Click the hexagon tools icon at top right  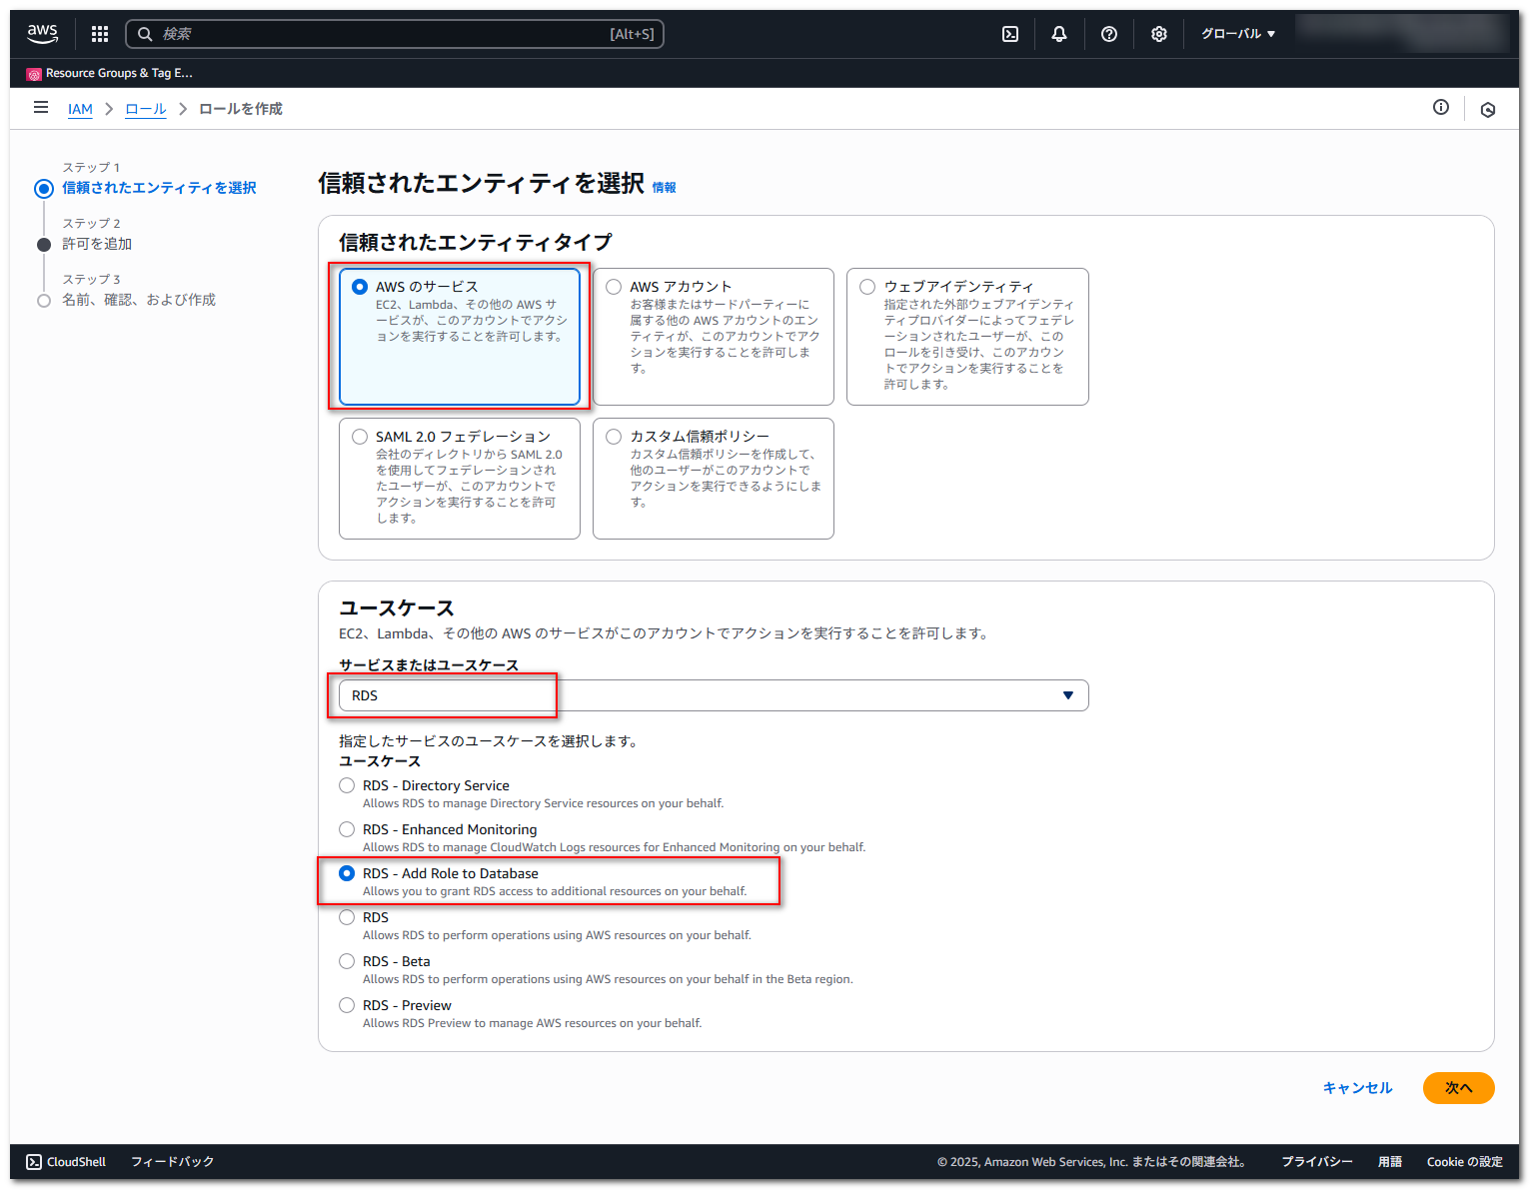pyautogui.click(x=1488, y=110)
